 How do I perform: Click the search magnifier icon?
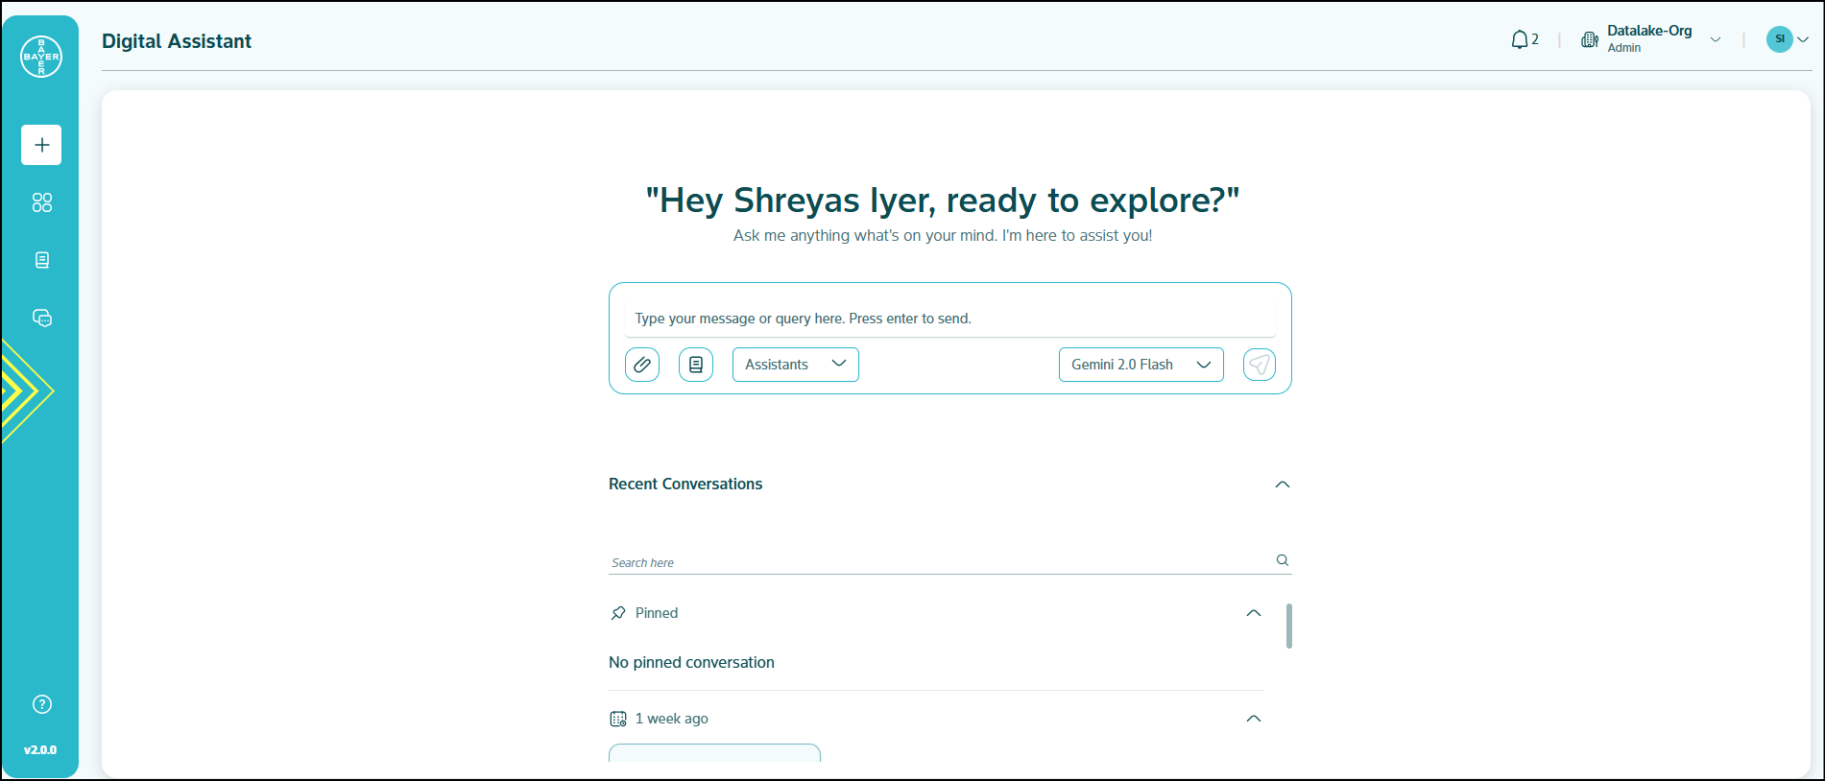(x=1282, y=560)
